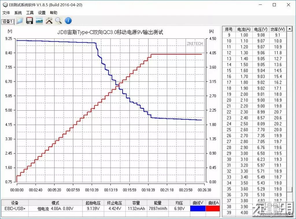Image resolution: width=296 pixels, height=219 pixels.
Task: Select data row 19 with 2.00 current
Action: click(254, 94)
